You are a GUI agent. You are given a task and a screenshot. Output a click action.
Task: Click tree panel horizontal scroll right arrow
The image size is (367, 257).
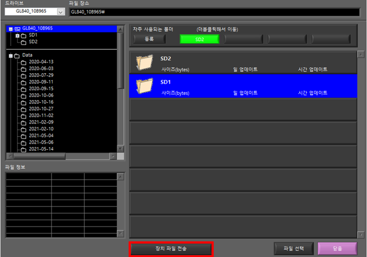point(113,157)
